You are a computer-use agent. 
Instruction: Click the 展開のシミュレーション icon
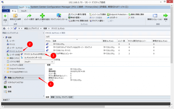click(155, 16)
